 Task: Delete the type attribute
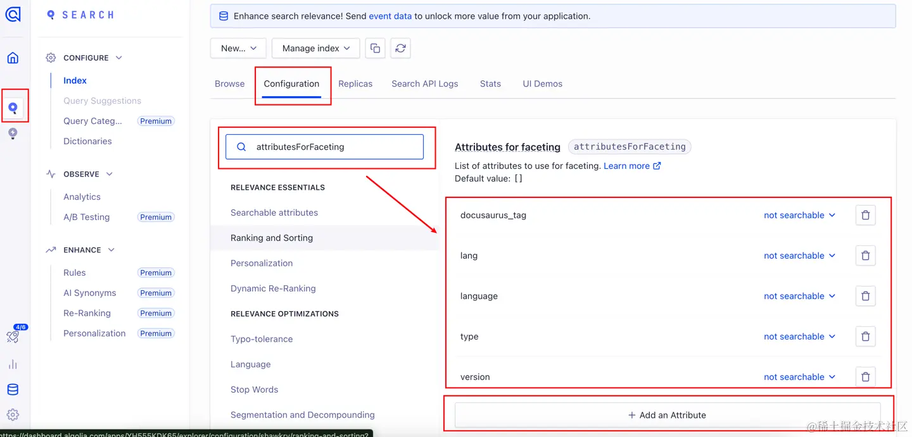[x=865, y=336]
